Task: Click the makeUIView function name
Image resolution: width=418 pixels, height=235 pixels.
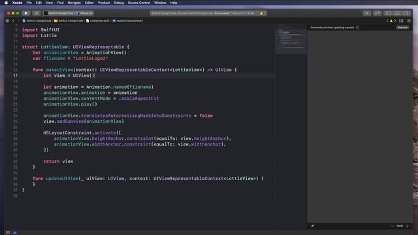Action: (59, 70)
